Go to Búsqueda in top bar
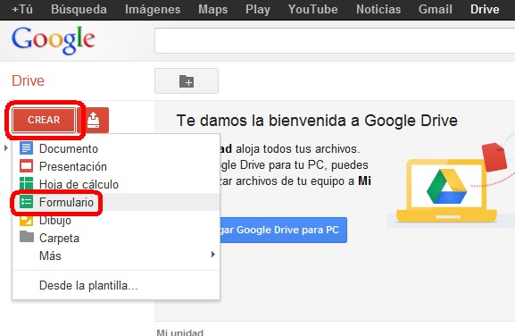 (x=79, y=9)
